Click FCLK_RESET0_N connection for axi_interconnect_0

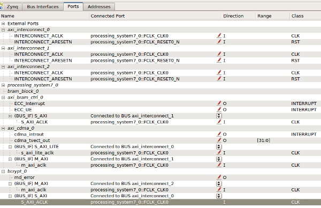click(135, 42)
